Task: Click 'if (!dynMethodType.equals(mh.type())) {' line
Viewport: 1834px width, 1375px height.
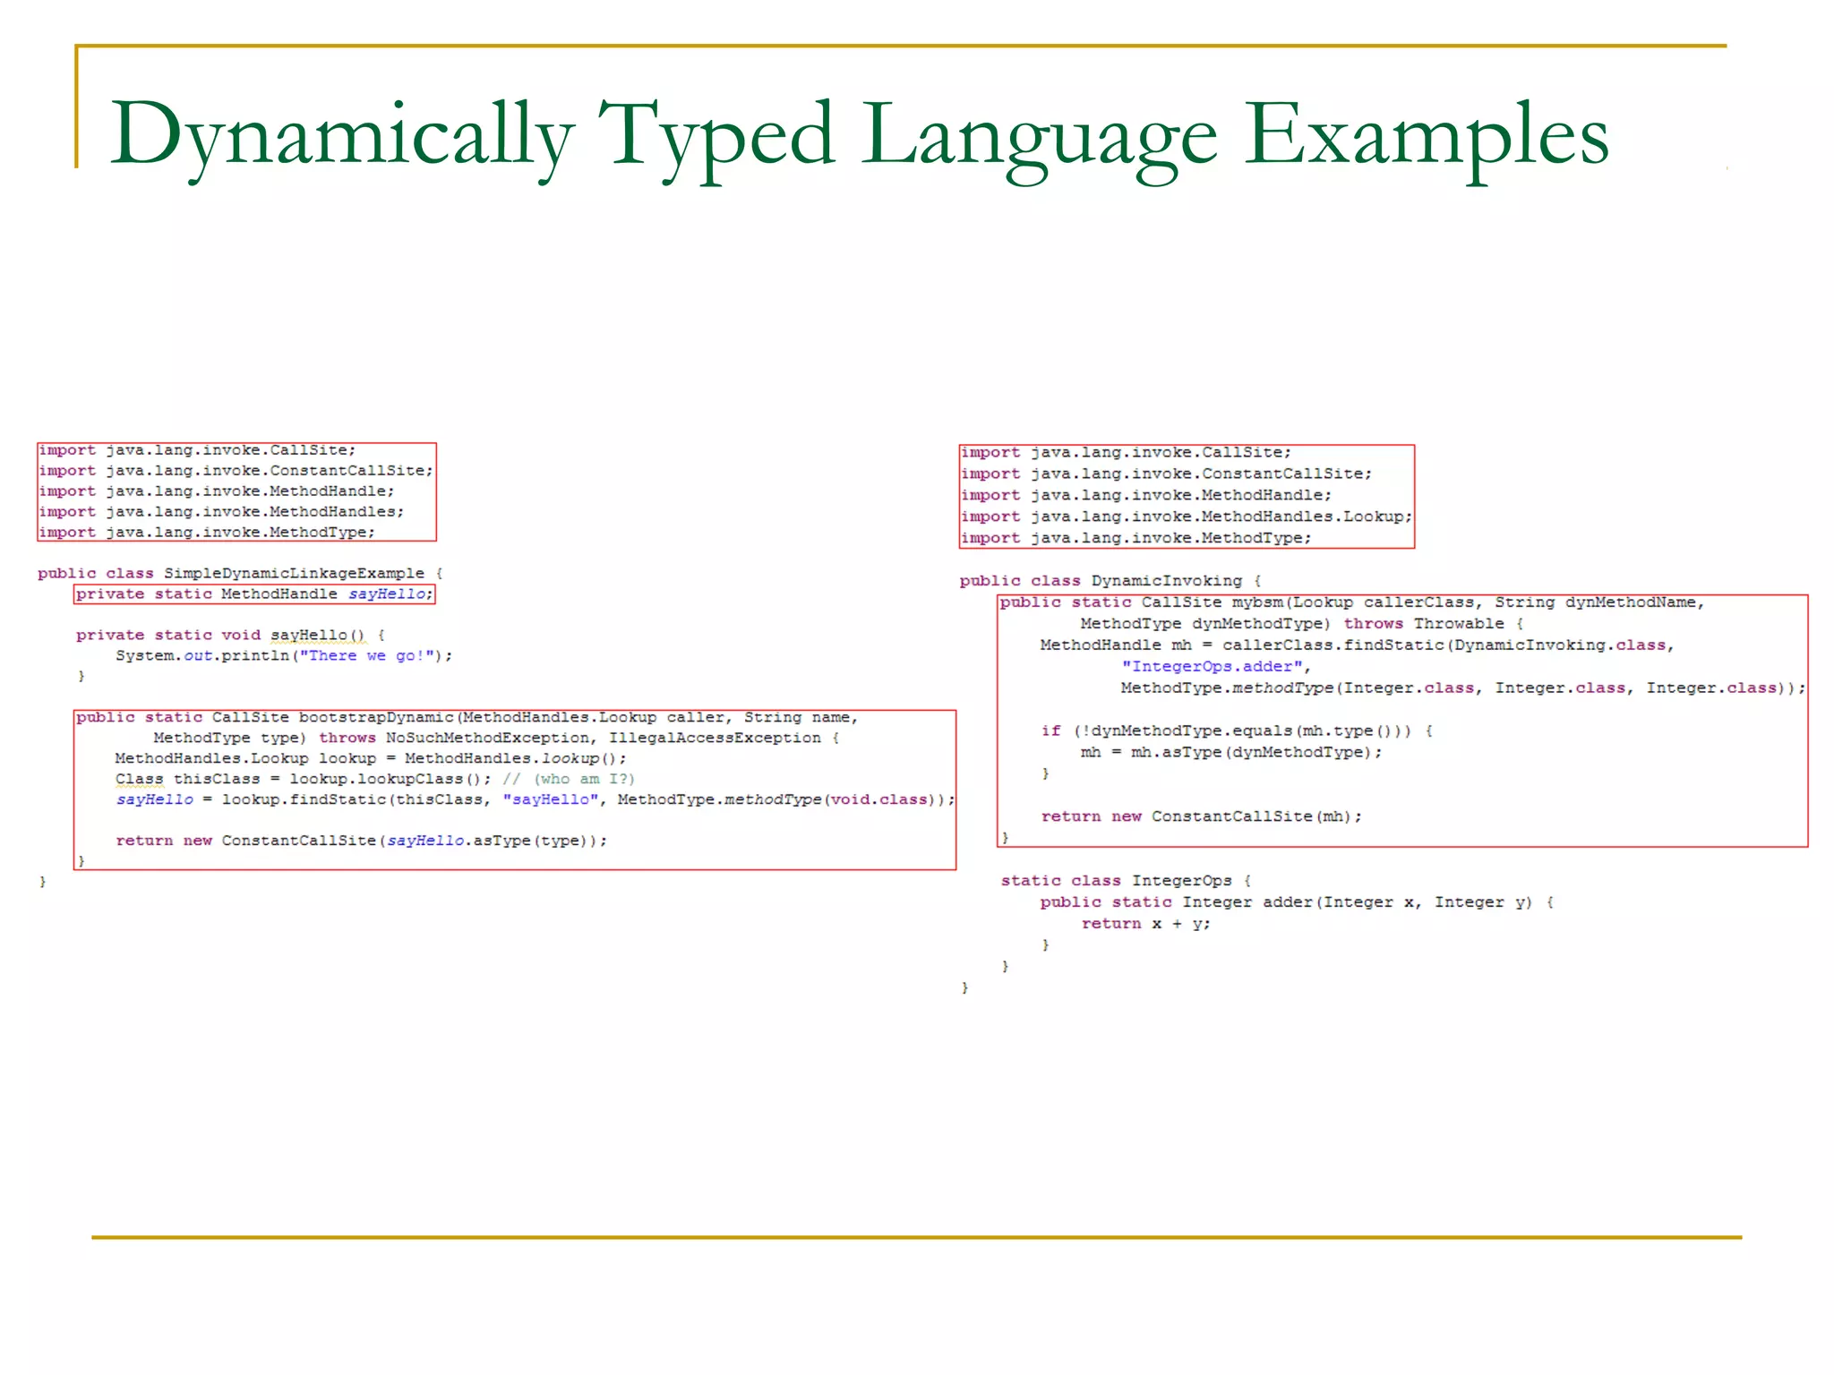Action: point(1237,732)
